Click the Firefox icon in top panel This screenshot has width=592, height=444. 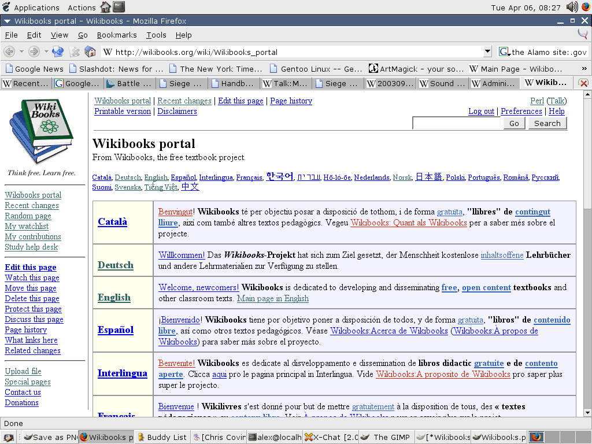586,7
